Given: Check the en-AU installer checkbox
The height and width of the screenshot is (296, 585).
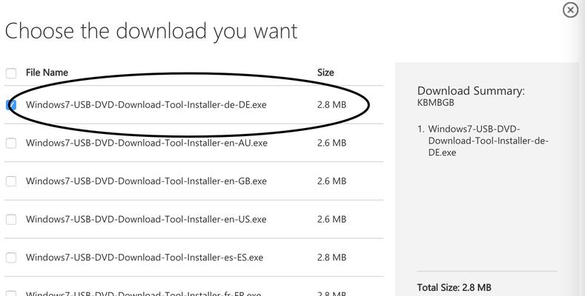Looking at the screenshot, I should [11, 143].
